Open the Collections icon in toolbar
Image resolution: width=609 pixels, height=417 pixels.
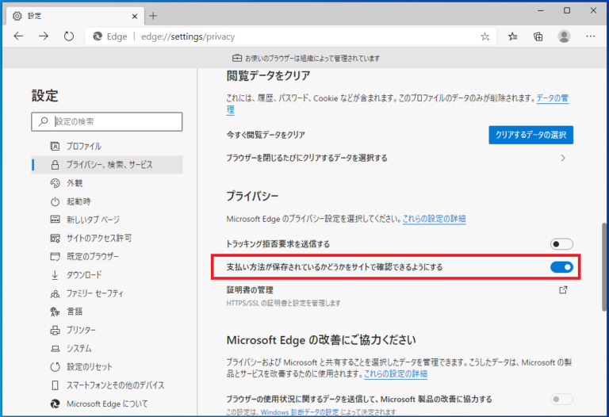click(538, 36)
